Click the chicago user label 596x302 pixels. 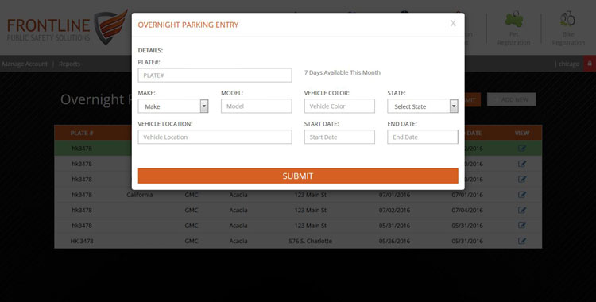point(569,64)
